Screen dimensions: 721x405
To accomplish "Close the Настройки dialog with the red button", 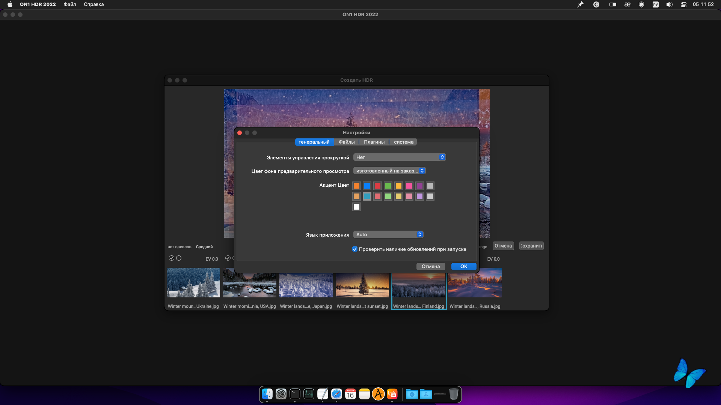I will [240, 133].
